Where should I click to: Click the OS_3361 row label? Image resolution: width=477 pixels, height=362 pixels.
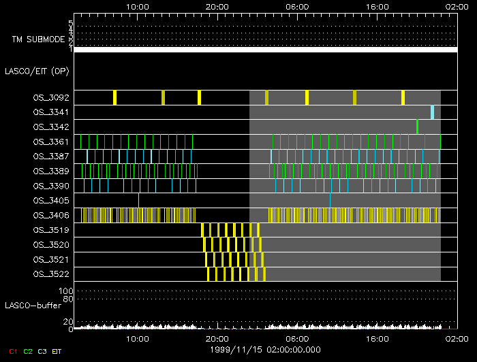pos(51,142)
